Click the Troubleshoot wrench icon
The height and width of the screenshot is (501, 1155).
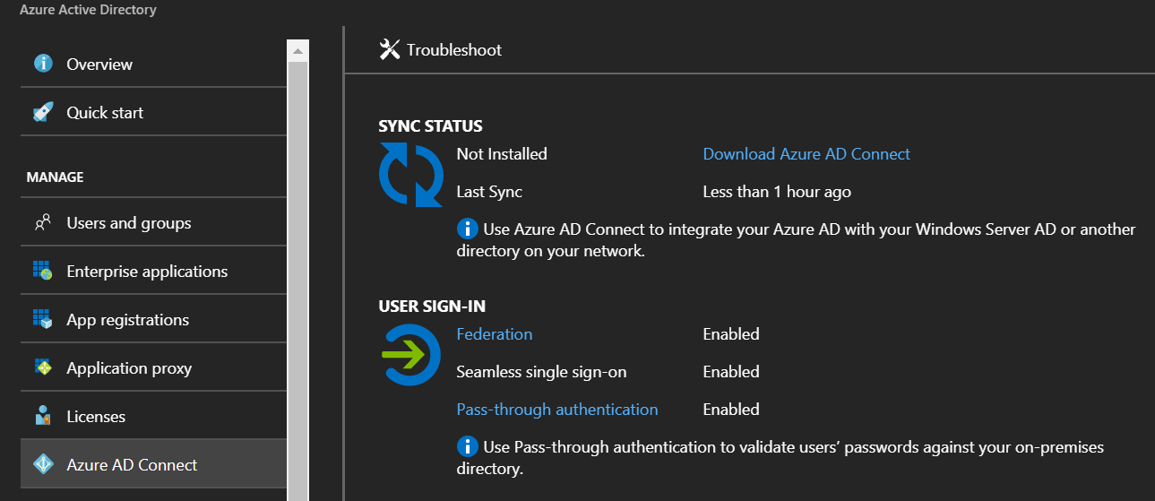coord(389,49)
